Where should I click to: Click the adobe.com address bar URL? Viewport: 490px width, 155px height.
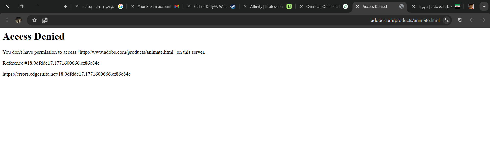click(x=405, y=20)
